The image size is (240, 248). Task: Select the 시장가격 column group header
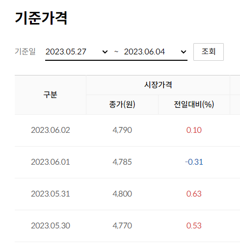pos(158,85)
